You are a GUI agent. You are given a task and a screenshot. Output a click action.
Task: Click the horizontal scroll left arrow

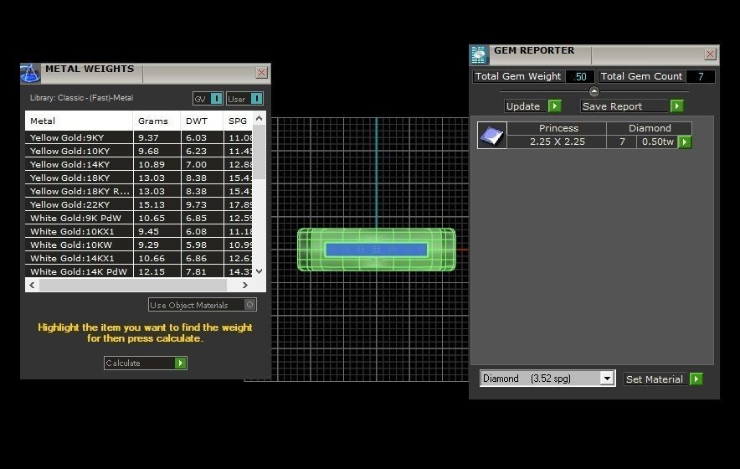coord(32,285)
